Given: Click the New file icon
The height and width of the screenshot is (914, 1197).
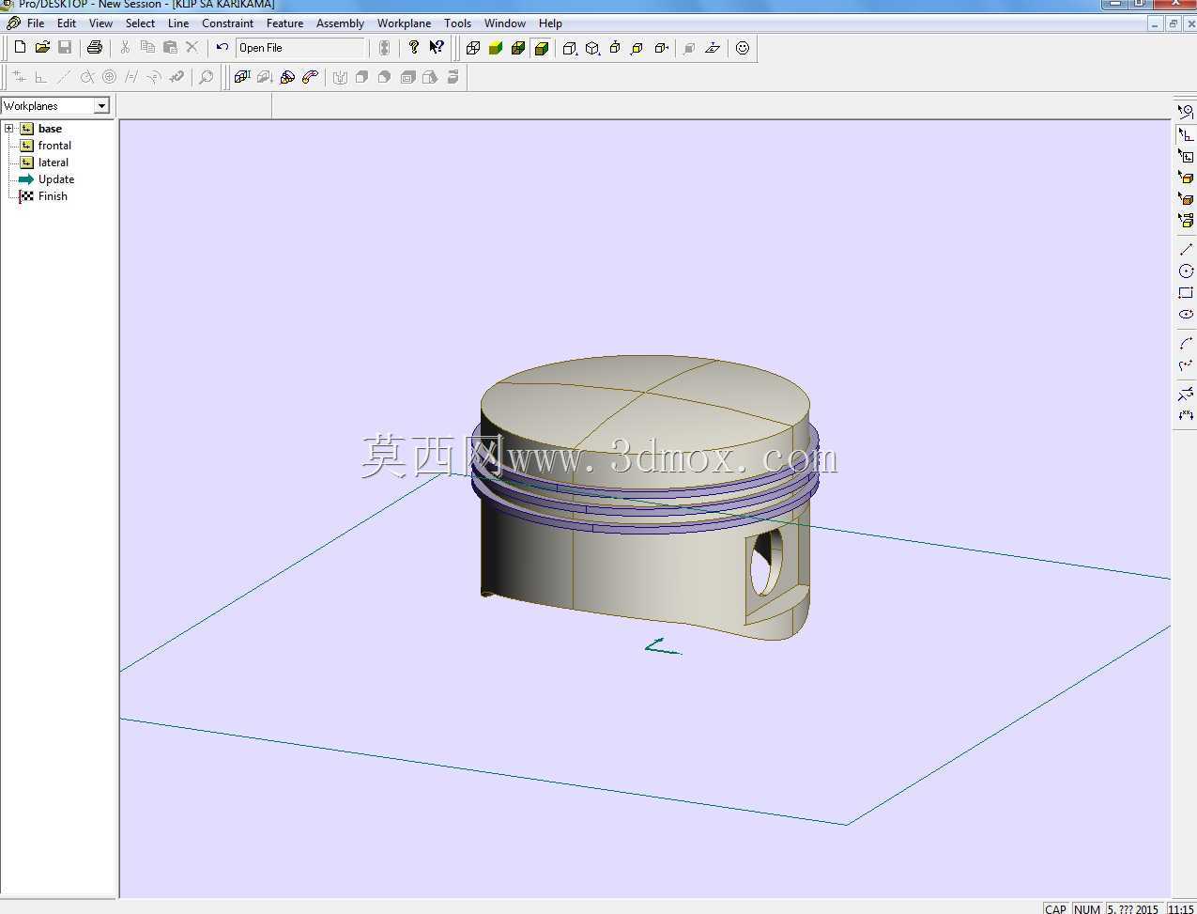Looking at the screenshot, I should click(20, 47).
